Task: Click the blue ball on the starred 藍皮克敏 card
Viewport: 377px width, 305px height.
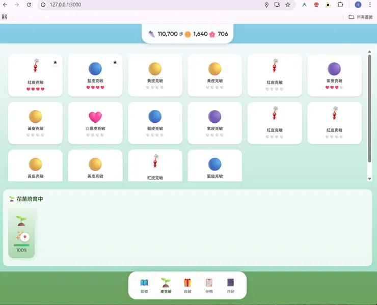Action: 95,69
